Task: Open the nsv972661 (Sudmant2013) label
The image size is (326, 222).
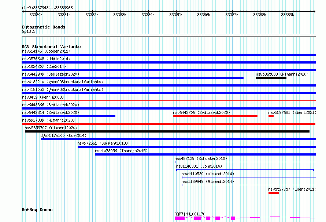Action: (103, 143)
